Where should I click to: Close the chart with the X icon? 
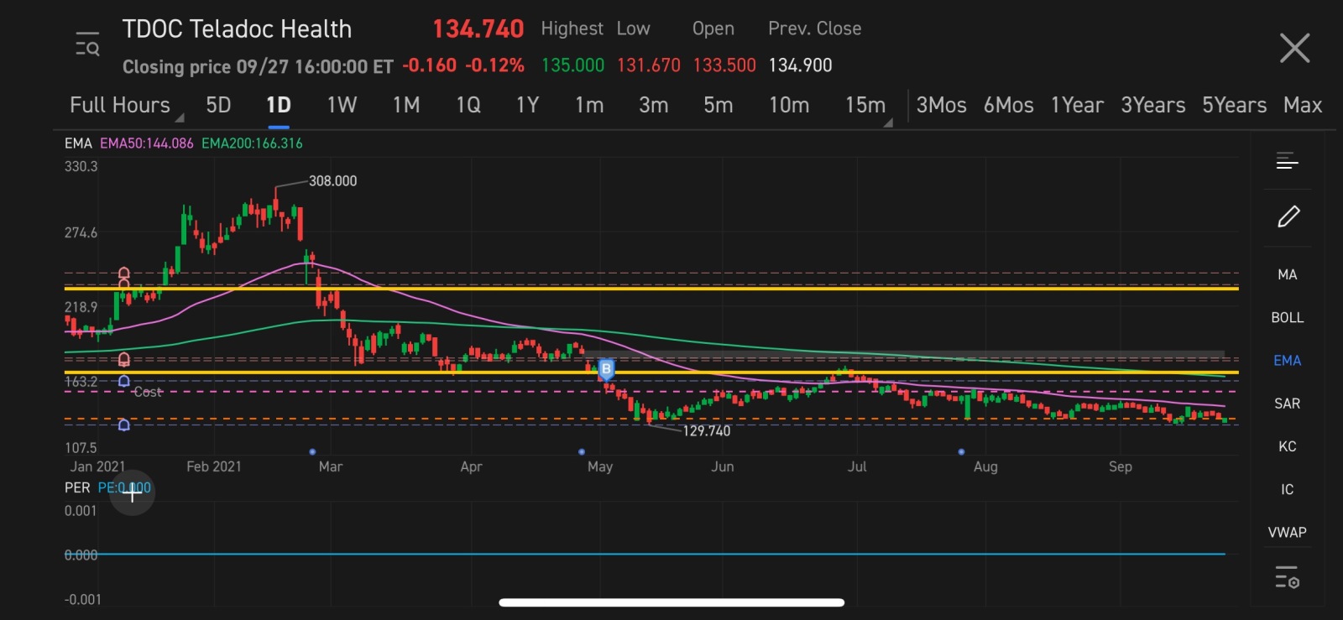tap(1294, 48)
